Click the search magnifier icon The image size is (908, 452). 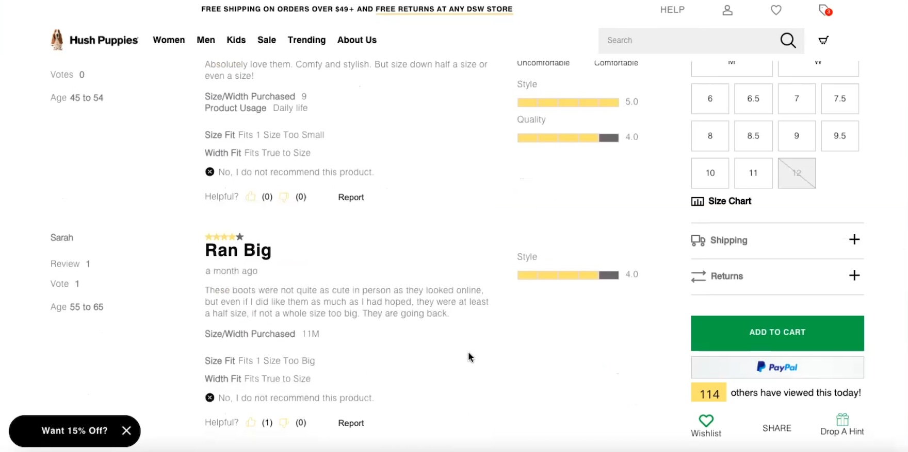coord(788,40)
